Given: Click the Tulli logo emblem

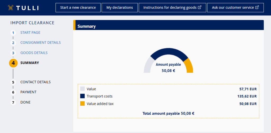Looking at the screenshot, I should pos(11,8).
